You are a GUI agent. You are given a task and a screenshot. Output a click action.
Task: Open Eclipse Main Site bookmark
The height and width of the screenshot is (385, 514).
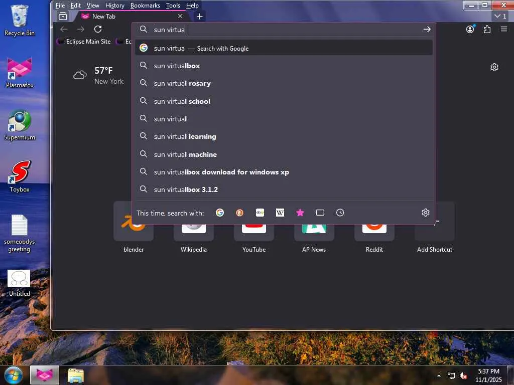click(84, 42)
